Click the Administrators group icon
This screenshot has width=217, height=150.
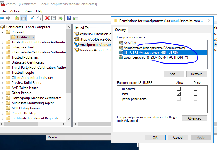point(121,48)
